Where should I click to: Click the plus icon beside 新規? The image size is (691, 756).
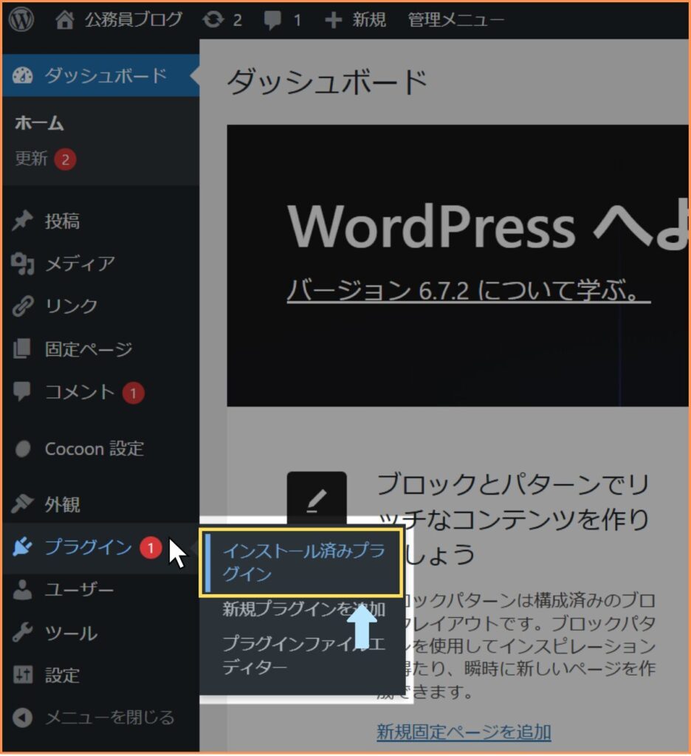point(333,20)
